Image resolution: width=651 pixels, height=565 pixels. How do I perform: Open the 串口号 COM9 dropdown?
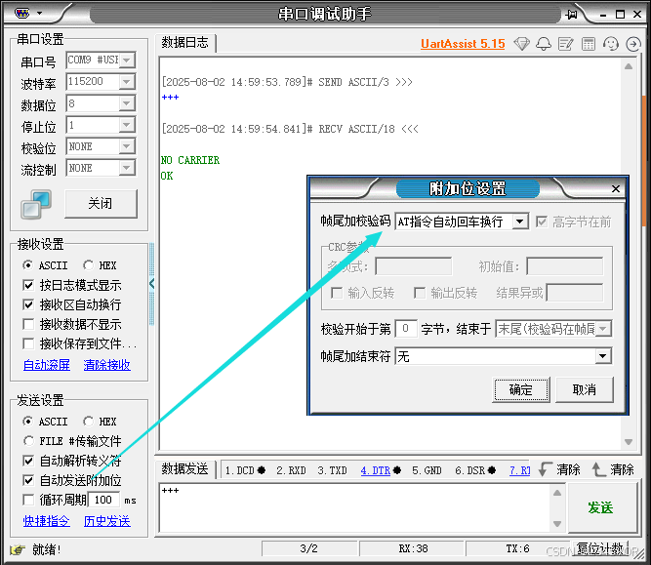[x=127, y=61]
